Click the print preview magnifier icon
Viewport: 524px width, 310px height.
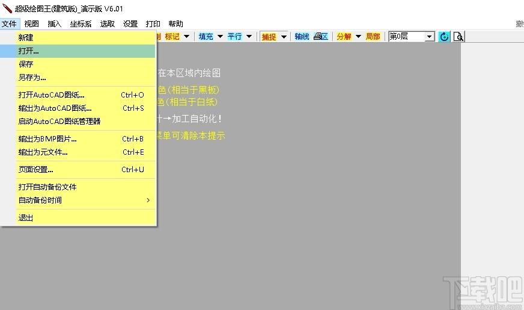(458, 37)
